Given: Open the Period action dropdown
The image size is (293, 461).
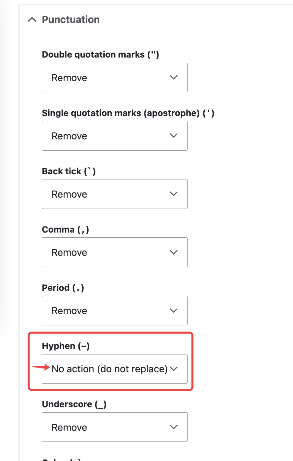Looking at the screenshot, I should [x=114, y=311].
